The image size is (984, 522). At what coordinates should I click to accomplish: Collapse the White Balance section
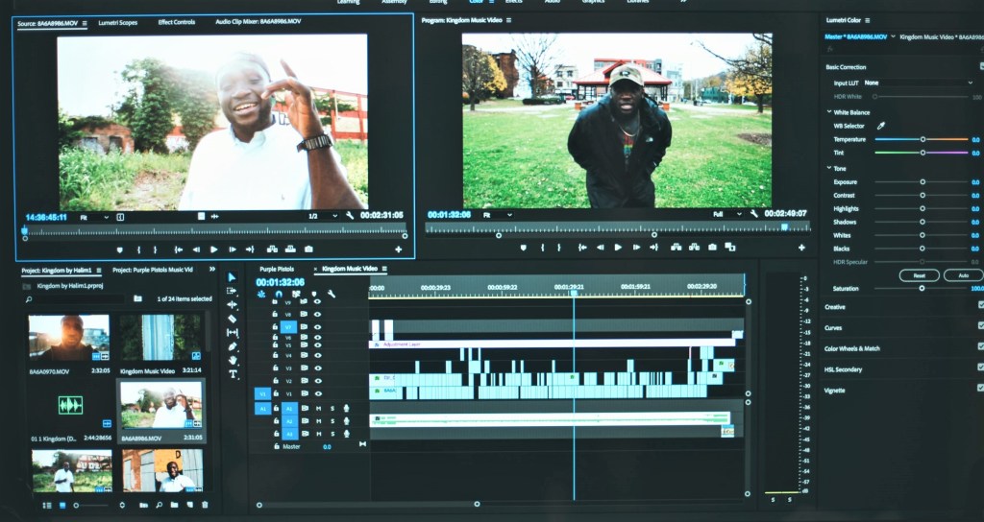pos(829,112)
